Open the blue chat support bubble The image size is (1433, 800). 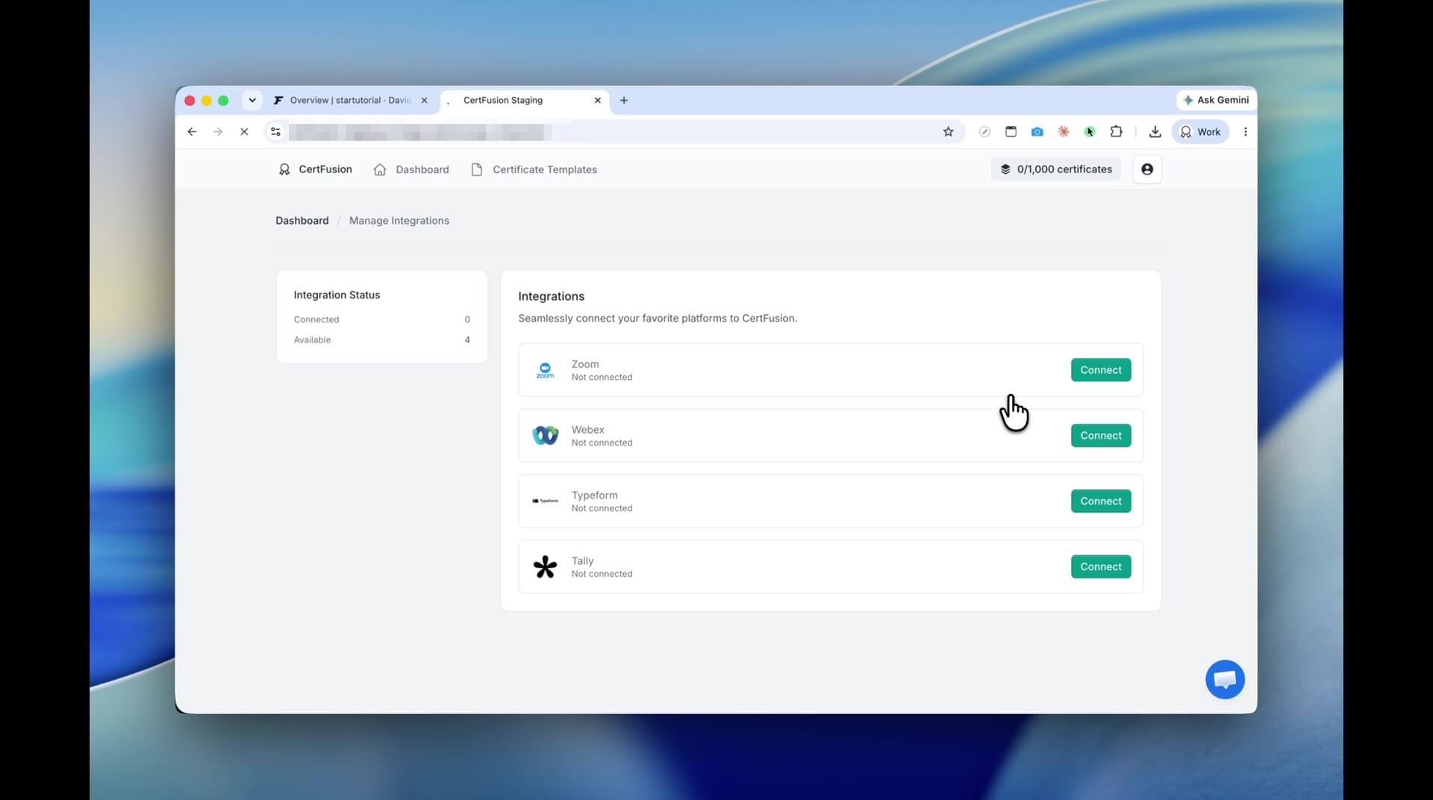(x=1225, y=679)
